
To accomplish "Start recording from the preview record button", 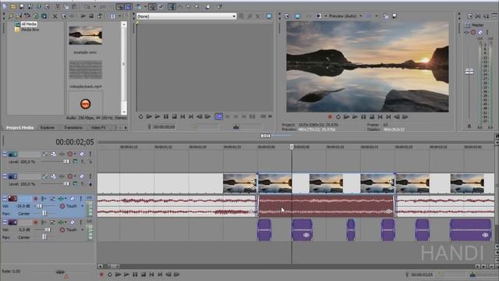I will click(x=330, y=117).
